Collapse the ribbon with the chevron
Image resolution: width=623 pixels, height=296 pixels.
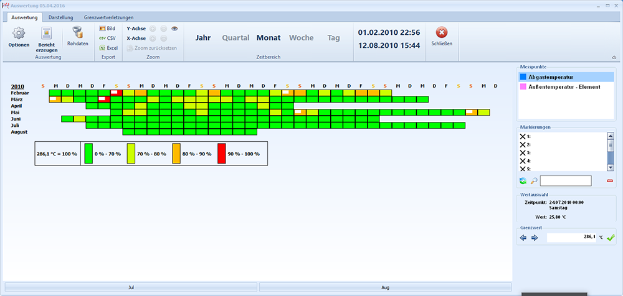(x=614, y=58)
